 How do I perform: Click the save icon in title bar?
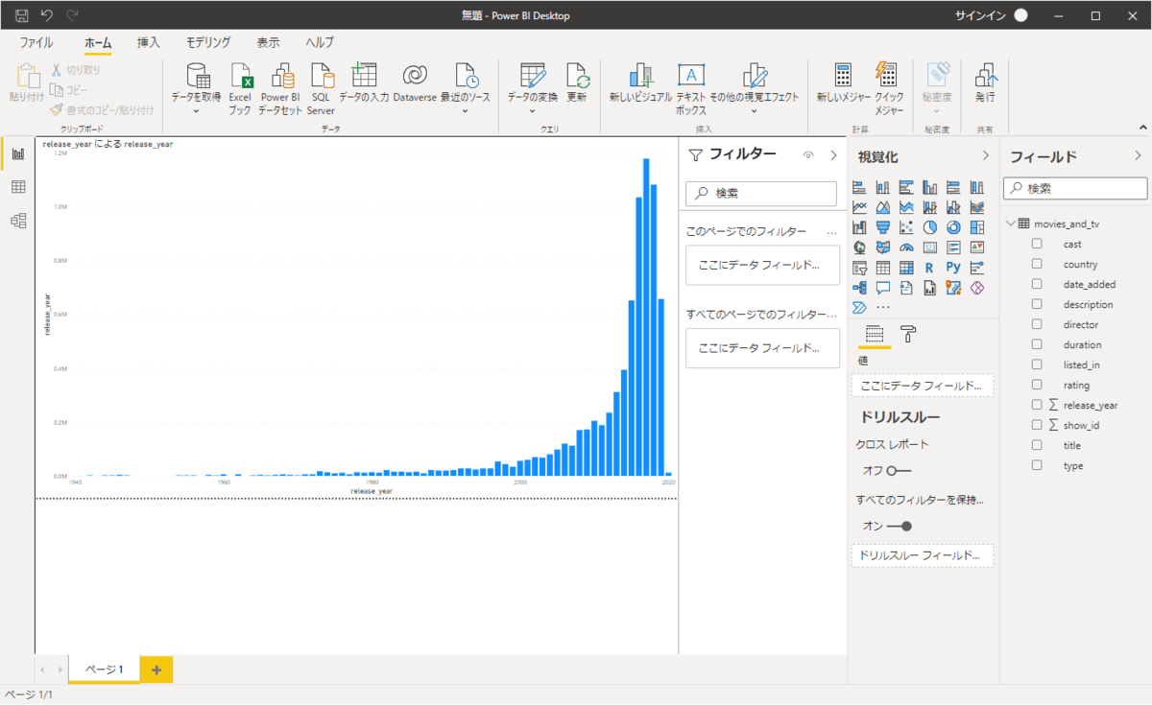click(x=21, y=16)
